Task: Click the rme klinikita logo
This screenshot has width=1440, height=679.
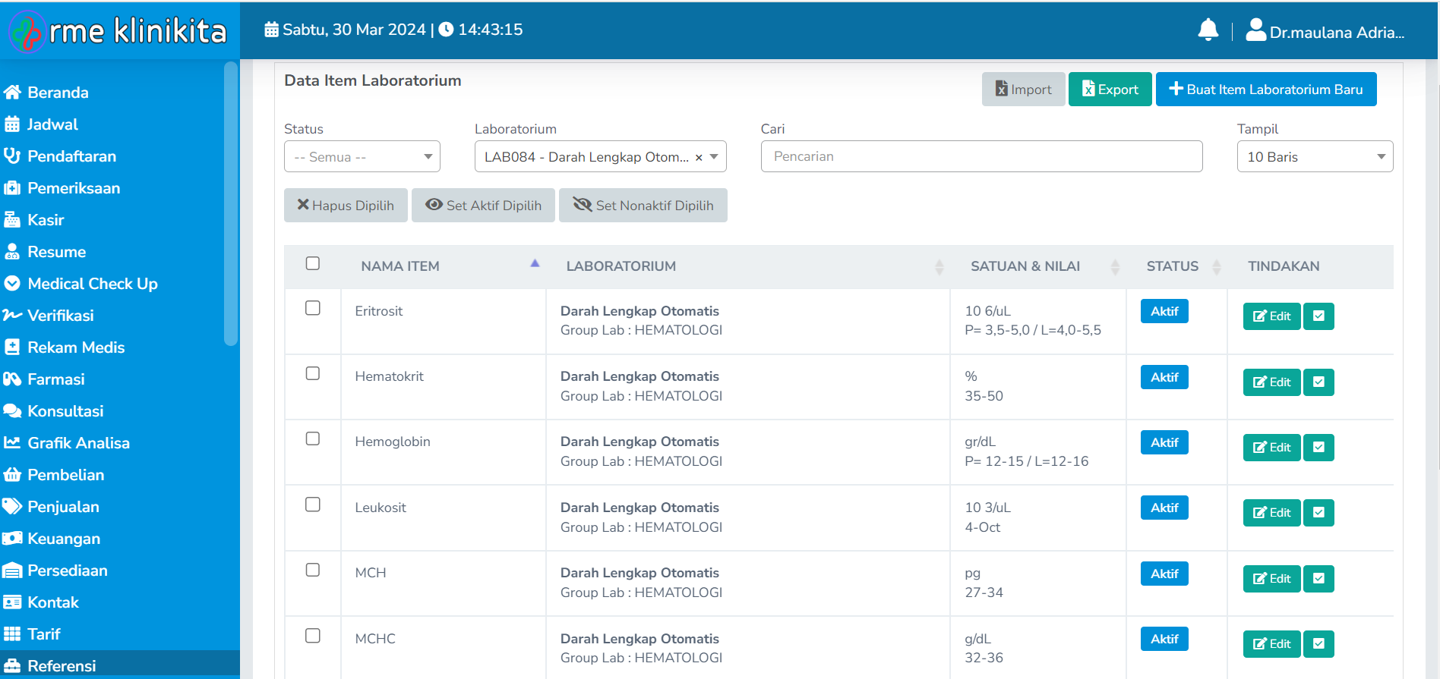Action: (x=118, y=31)
